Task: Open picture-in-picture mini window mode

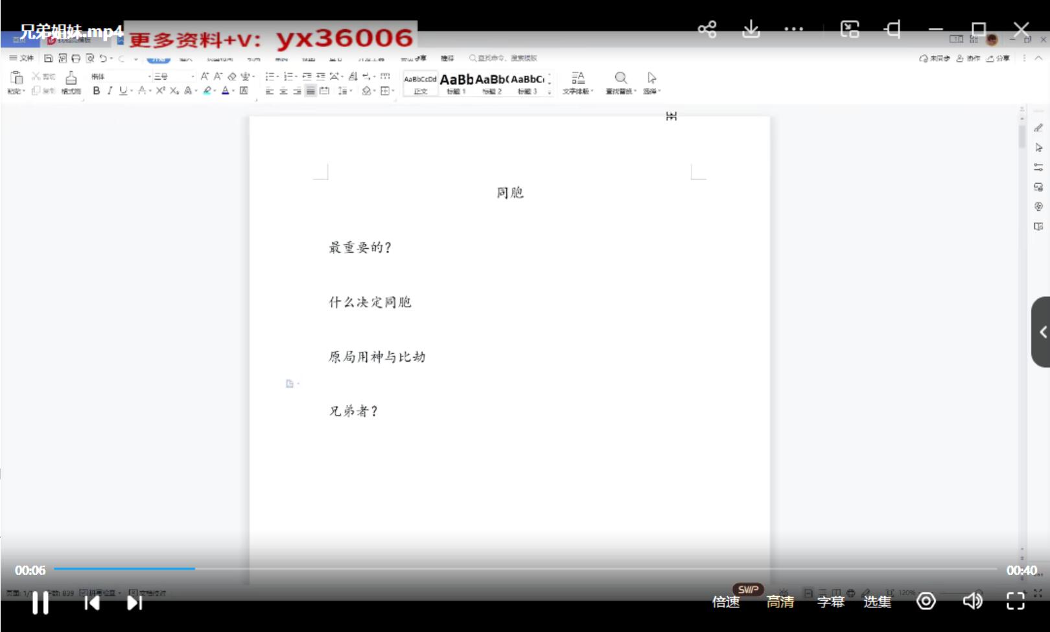Action: [x=849, y=29]
